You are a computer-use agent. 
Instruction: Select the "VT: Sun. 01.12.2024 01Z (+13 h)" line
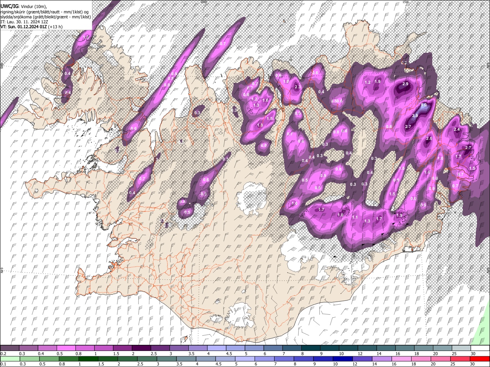coord(31,27)
